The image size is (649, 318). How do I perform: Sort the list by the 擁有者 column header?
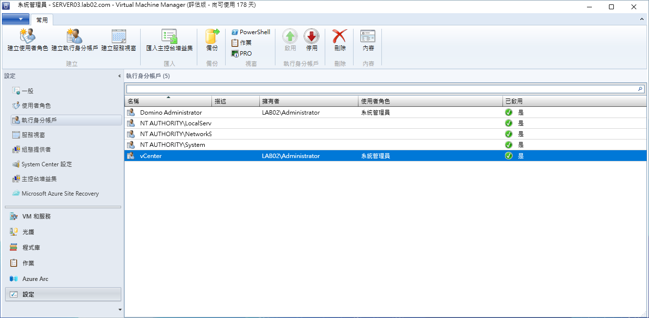[x=308, y=101]
